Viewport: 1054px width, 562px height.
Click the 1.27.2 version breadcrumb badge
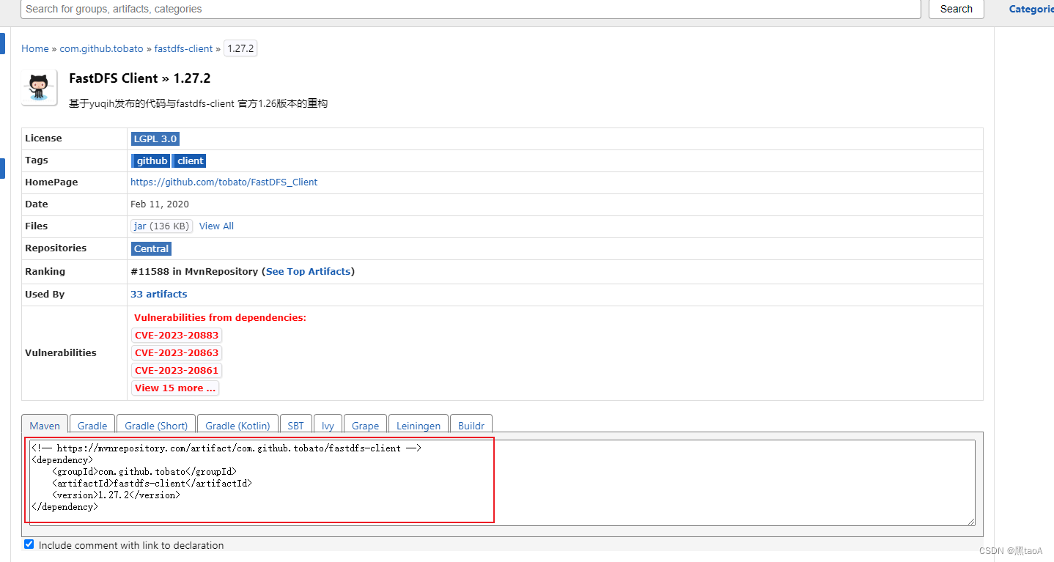pyautogui.click(x=240, y=48)
